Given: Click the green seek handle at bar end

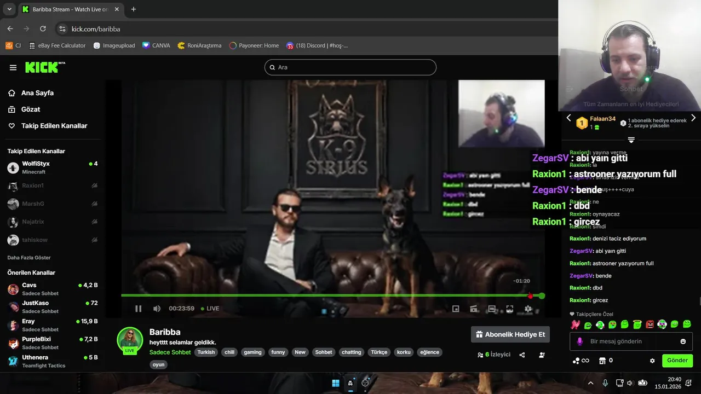Looking at the screenshot, I should 542,296.
